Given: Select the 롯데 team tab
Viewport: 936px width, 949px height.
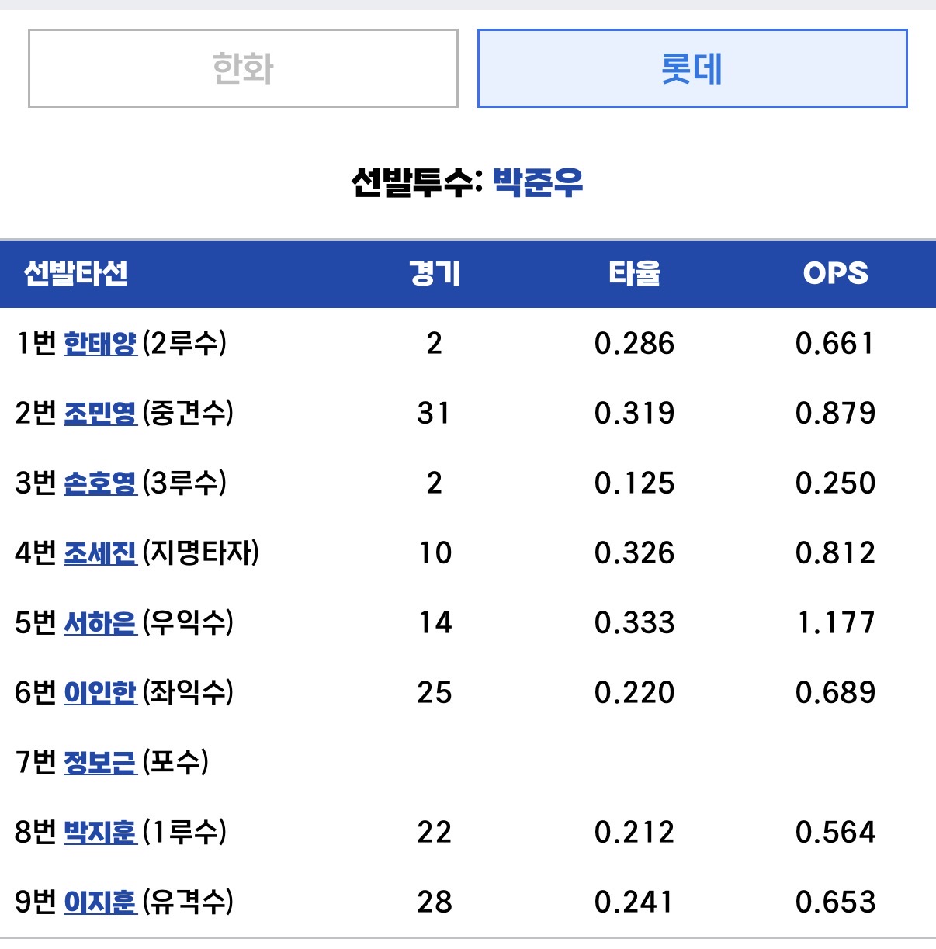Looking at the screenshot, I should pyautogui.click(x=692, y=68).
